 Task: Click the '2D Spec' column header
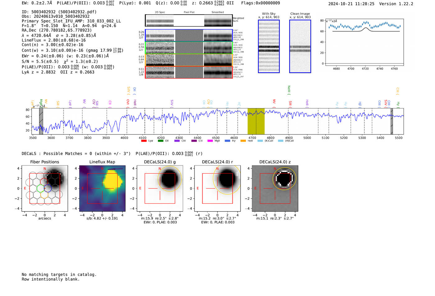tap(160, 12)
